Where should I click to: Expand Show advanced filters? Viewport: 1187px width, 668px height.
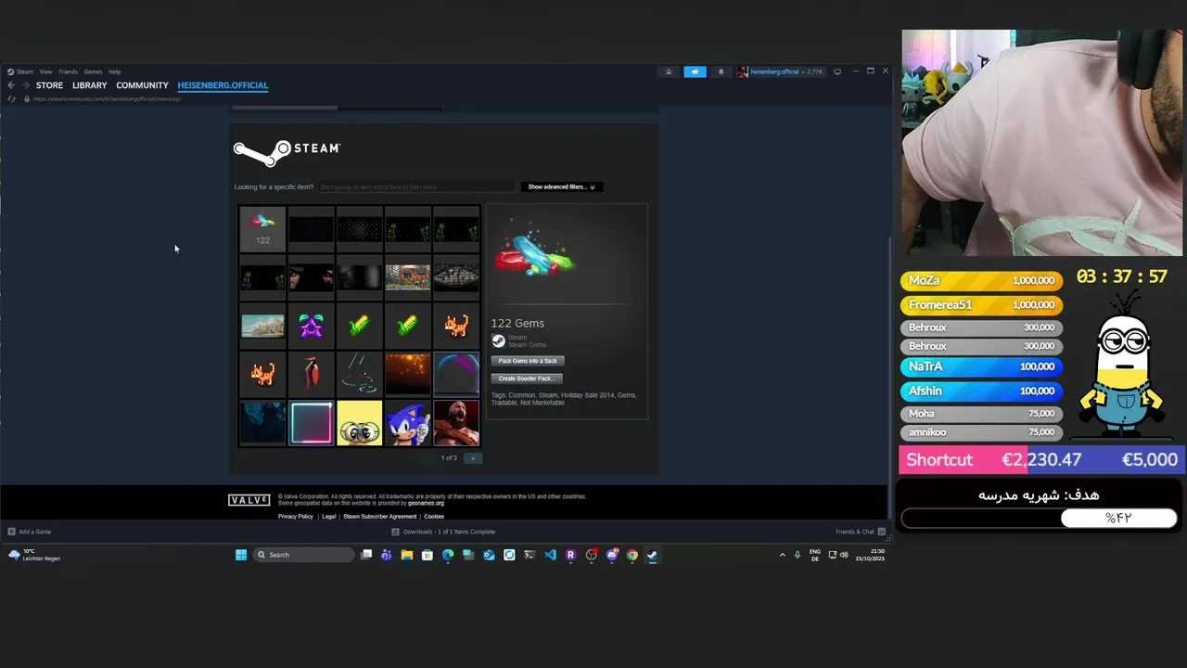pos(562,186)
